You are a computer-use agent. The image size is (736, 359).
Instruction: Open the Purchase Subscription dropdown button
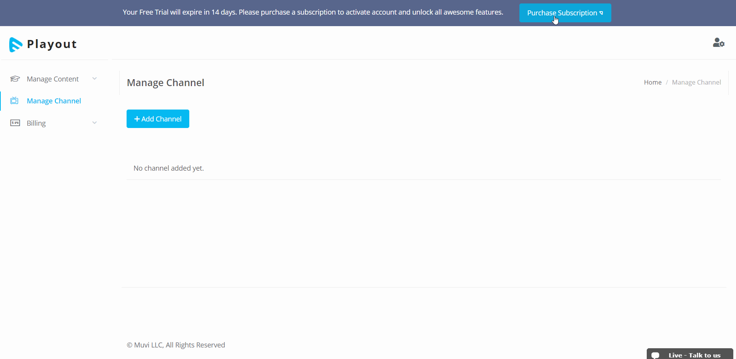pos(565,13)
